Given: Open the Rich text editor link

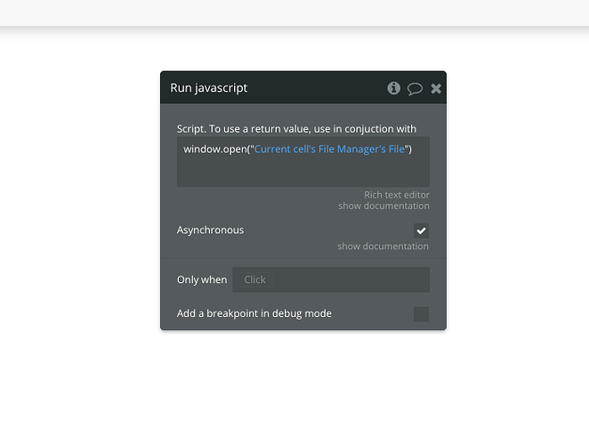Looking at the screenshot, I should click(x=396, y=195).
